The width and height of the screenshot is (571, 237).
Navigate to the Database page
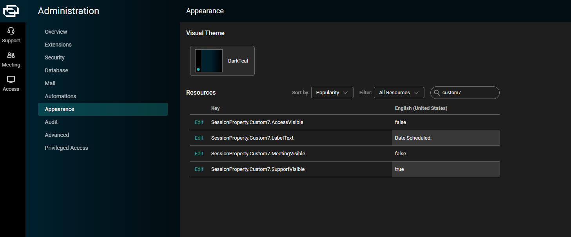coord(56,70)
